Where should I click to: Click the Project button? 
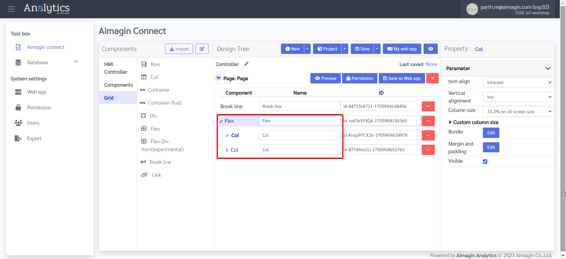click(327, 49)
